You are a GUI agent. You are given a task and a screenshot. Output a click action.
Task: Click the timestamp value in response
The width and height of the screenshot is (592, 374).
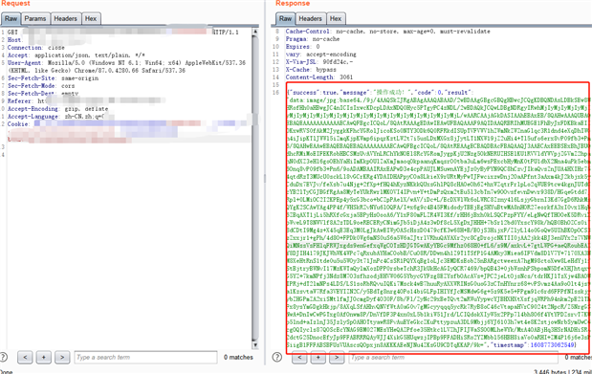[553, 345]
